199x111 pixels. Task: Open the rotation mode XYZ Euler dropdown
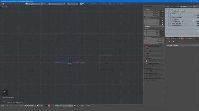[154, 27]
